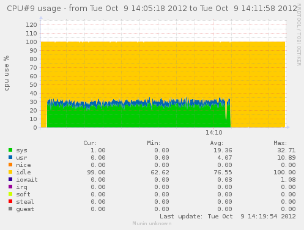Screen dimensions: 304x230
Task: Click the green sys legend color swatch
Action: click(x=10, y=150)
